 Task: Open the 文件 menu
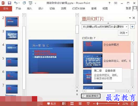click(x=6, y=9)
